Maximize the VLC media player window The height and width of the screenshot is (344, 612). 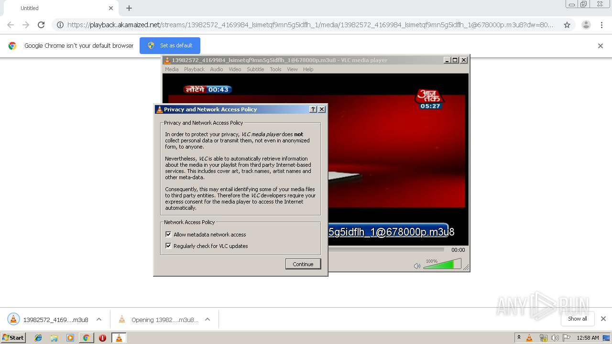pyautogui.click(x=455, y=60)
